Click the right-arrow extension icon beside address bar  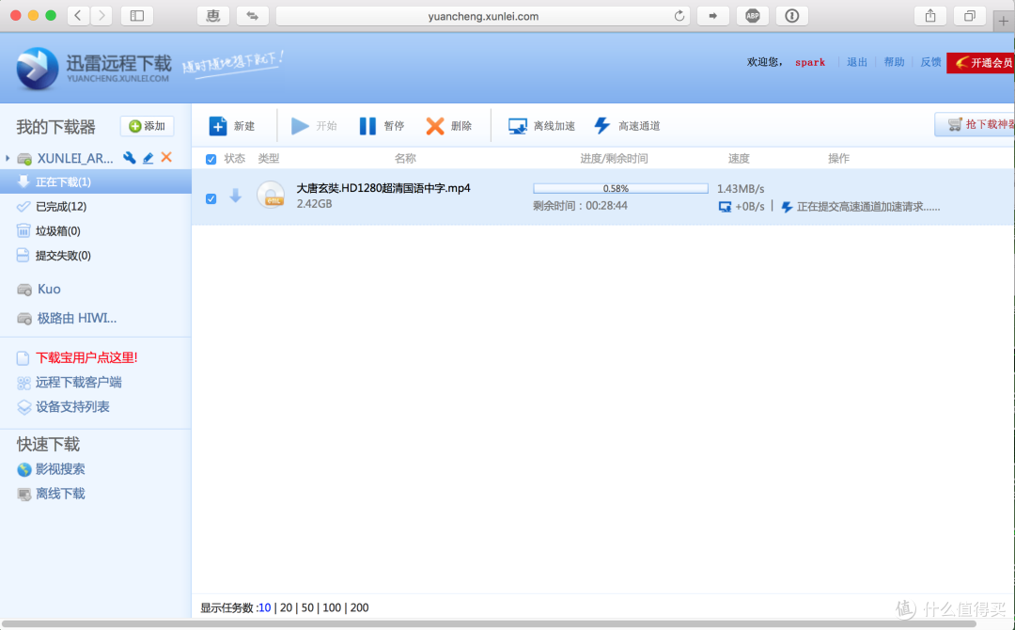pyautogui.click(x=712, y=16)
